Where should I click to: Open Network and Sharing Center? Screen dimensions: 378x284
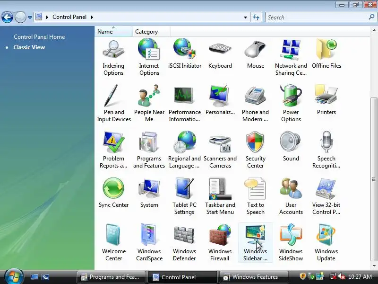291,58
